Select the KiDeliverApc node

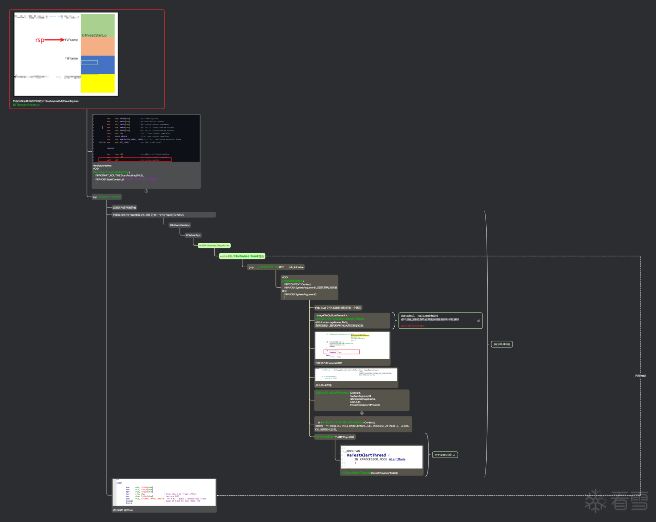[193, 235]
